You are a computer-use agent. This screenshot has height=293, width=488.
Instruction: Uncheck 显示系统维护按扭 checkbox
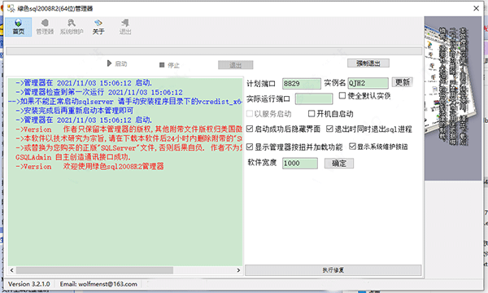[x=352, y=146]
